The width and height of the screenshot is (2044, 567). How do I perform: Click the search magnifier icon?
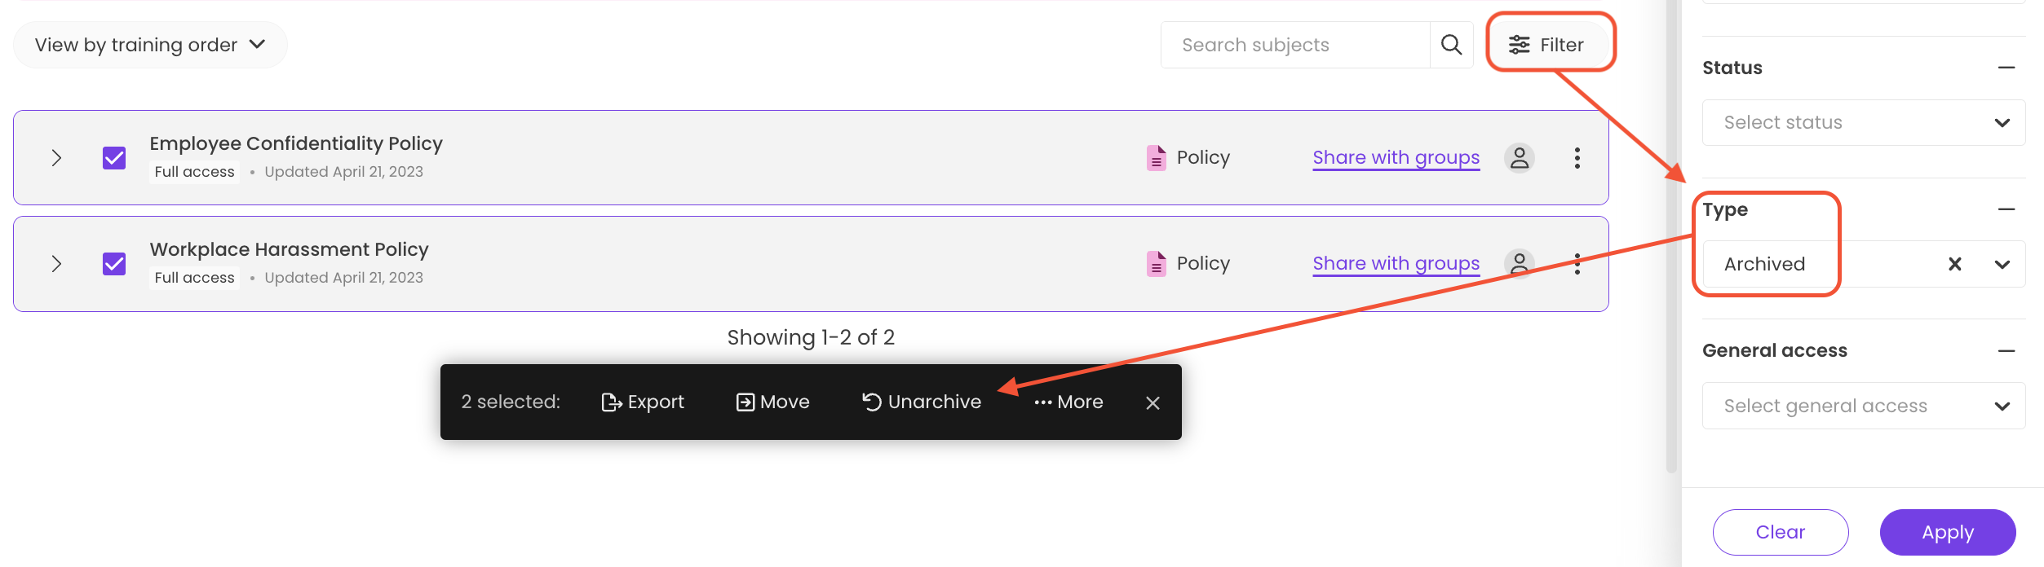[1451, 45]
